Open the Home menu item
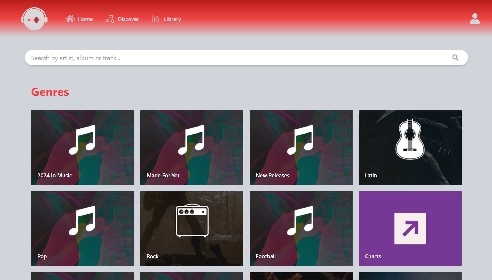The height and width of the screenshot is (280, 492). 85,19
